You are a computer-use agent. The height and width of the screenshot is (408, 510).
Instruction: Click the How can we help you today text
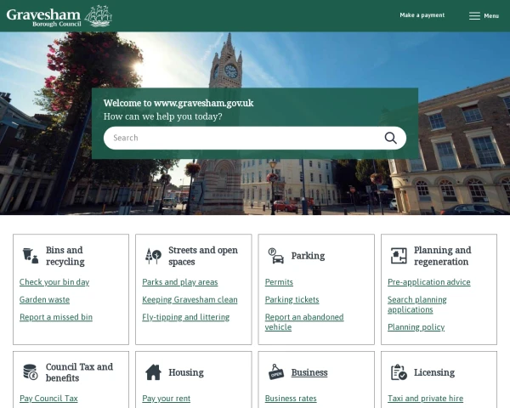[162, 116]
